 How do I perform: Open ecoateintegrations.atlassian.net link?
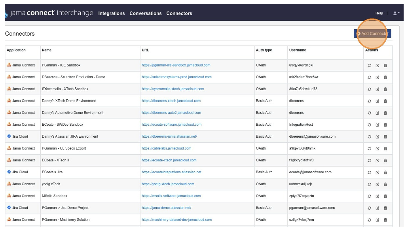coord(171,172)
